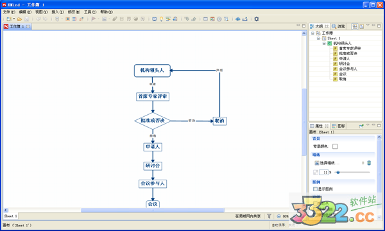This screenshot has height=231, width=385.
Task: Click the paperclip attachment toolbar icon
Action: [x=115, y=19]
